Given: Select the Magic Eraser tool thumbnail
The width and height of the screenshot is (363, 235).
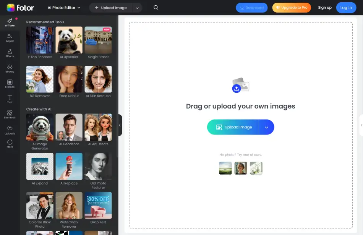Looking at the screenshot, I should pos(98,41).
